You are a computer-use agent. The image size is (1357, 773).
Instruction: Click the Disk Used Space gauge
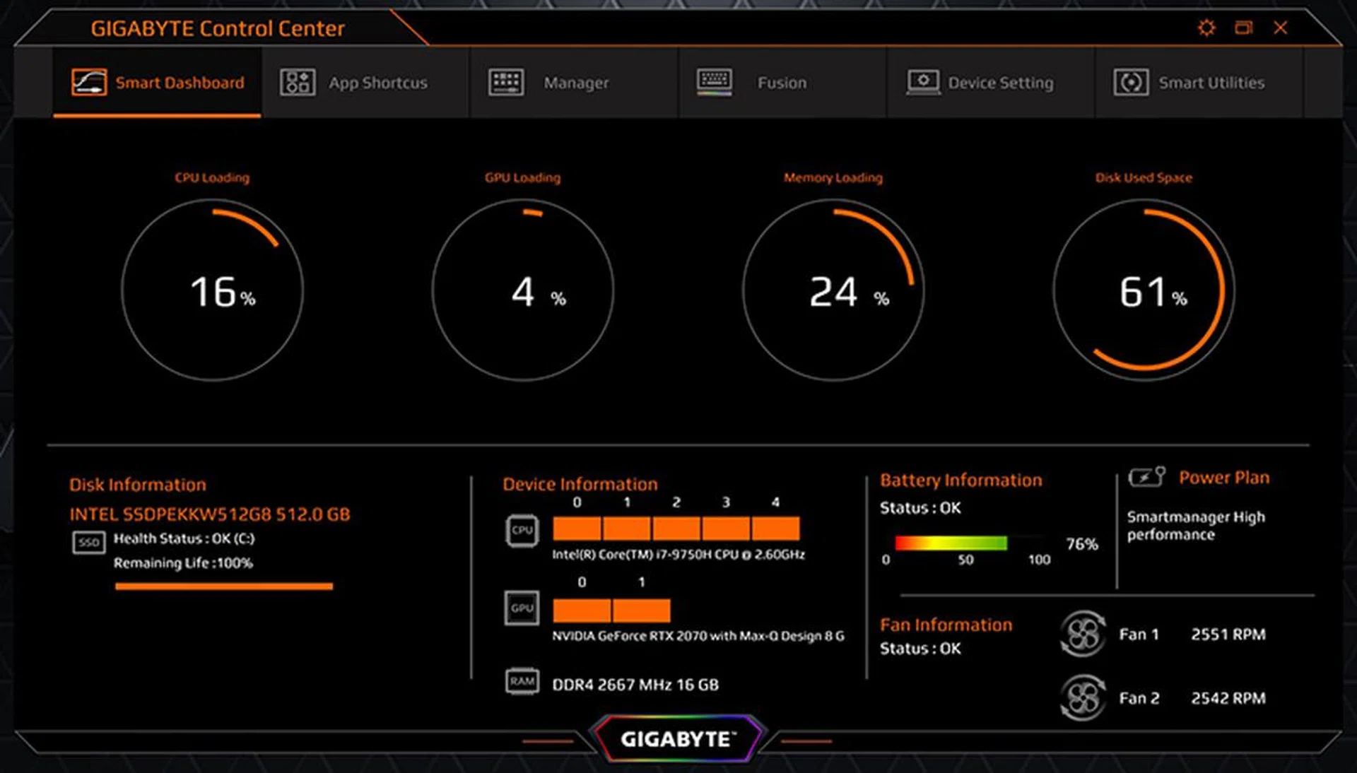click(1143, 290)
